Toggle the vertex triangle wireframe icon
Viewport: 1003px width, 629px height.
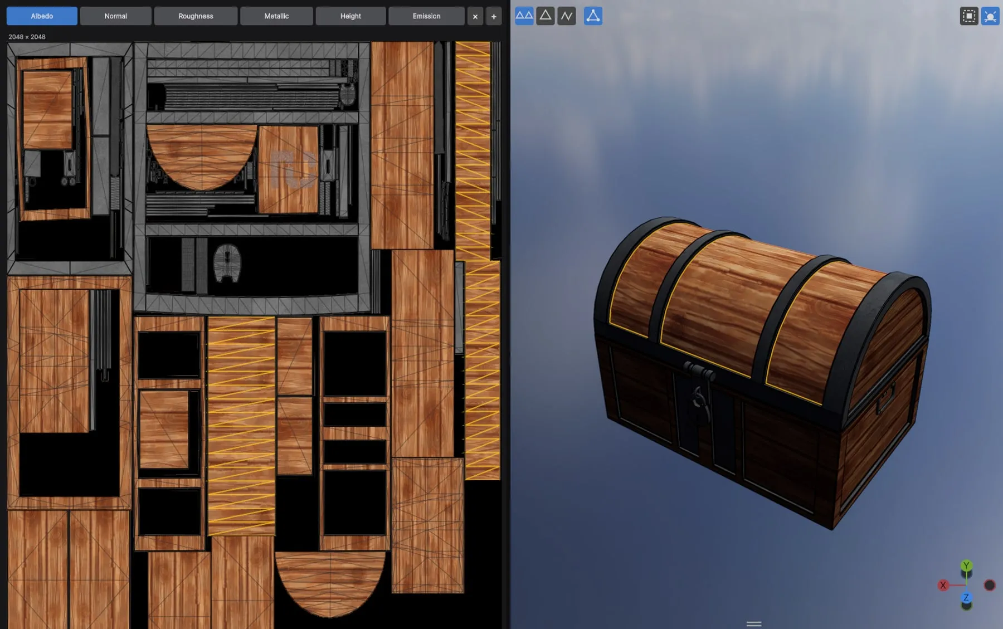coord(593,16)
